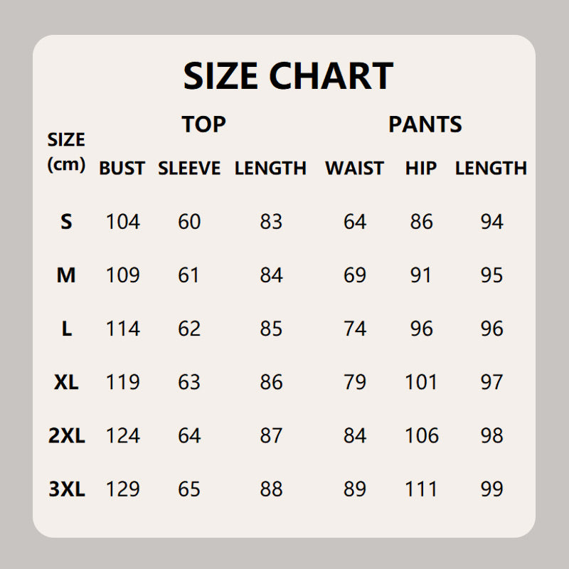Click sleeve value 62 for size L
The height and width of the screenshot is (569, 569).
[x=189, y=329]
